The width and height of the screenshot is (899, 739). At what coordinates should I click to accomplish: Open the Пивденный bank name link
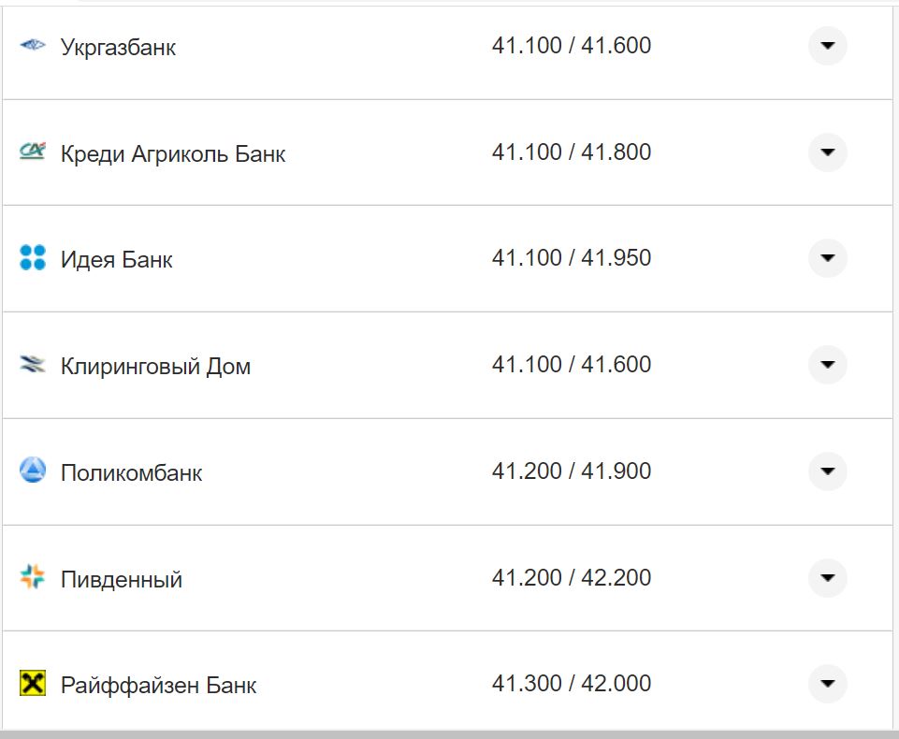121,578
